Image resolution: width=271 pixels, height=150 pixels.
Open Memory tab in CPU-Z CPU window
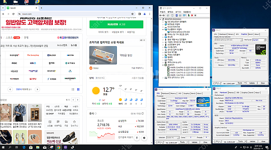click(x=173, y=94)
